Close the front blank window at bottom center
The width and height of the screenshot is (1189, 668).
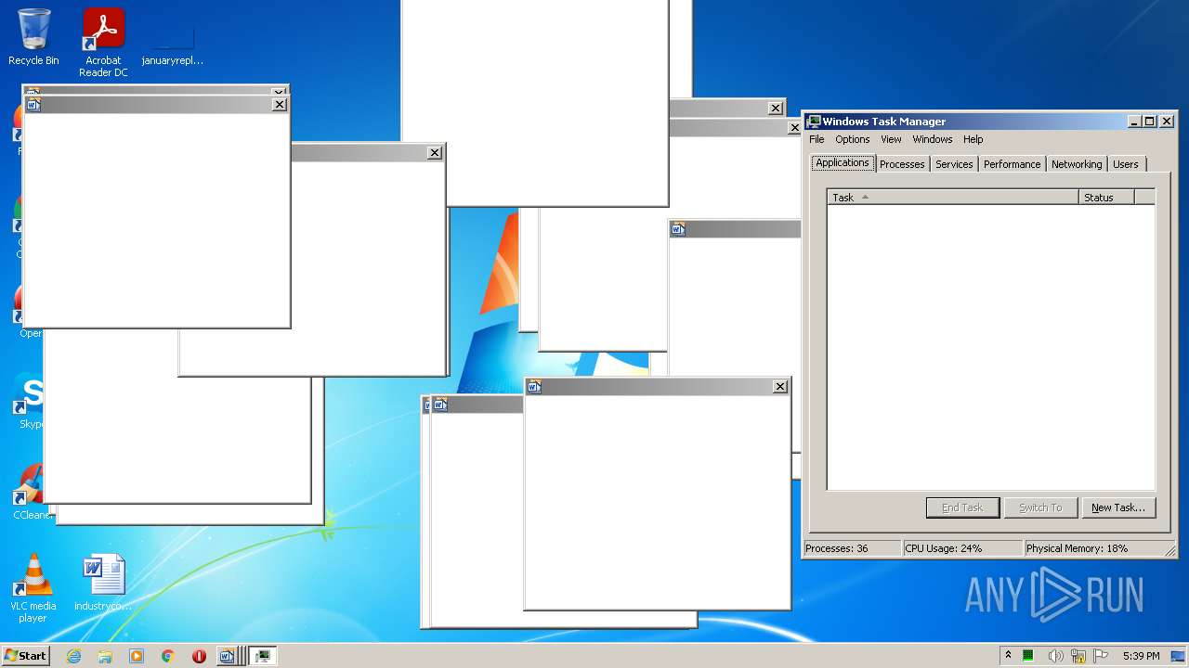point(780,387)
